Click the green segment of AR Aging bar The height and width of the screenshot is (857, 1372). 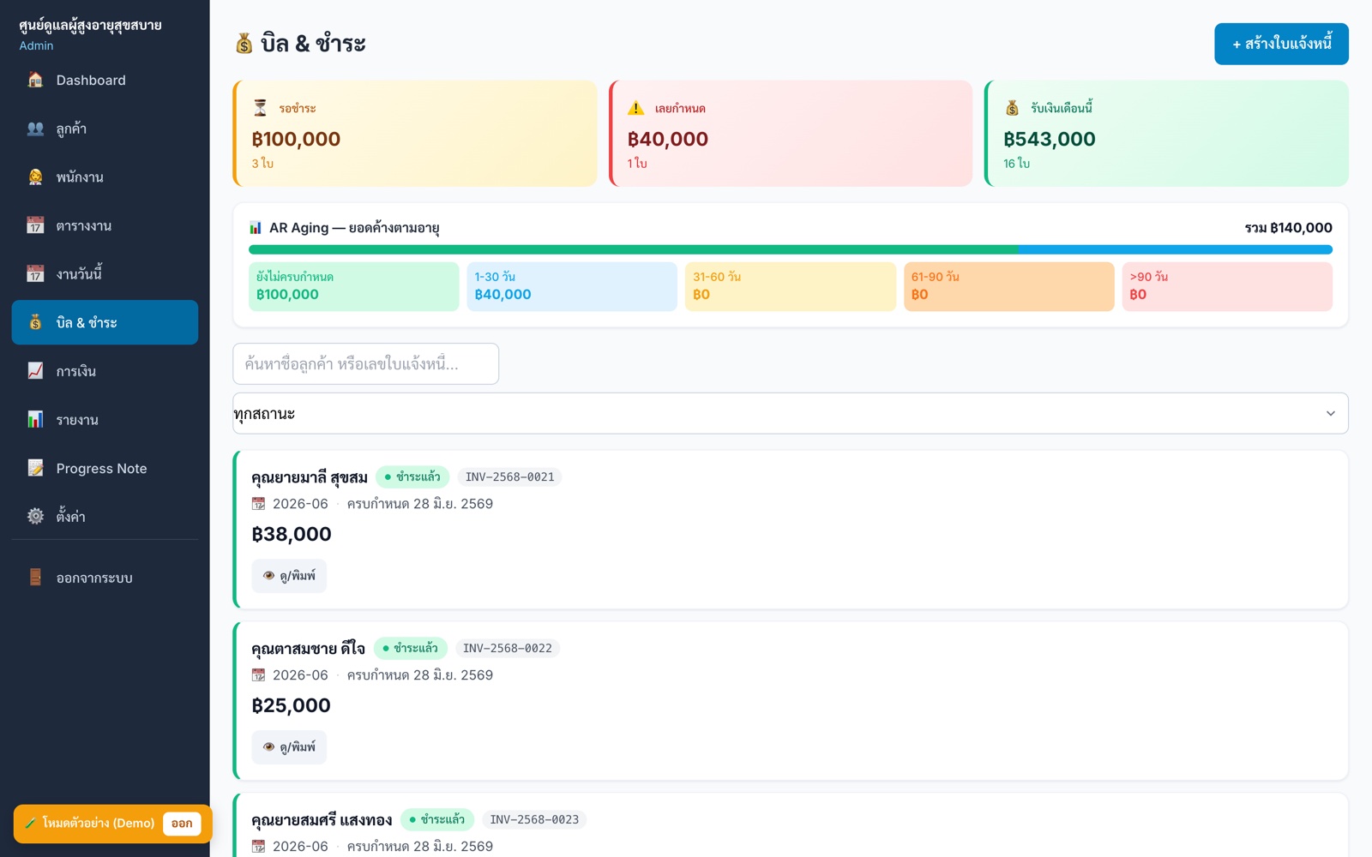point(634,249)
